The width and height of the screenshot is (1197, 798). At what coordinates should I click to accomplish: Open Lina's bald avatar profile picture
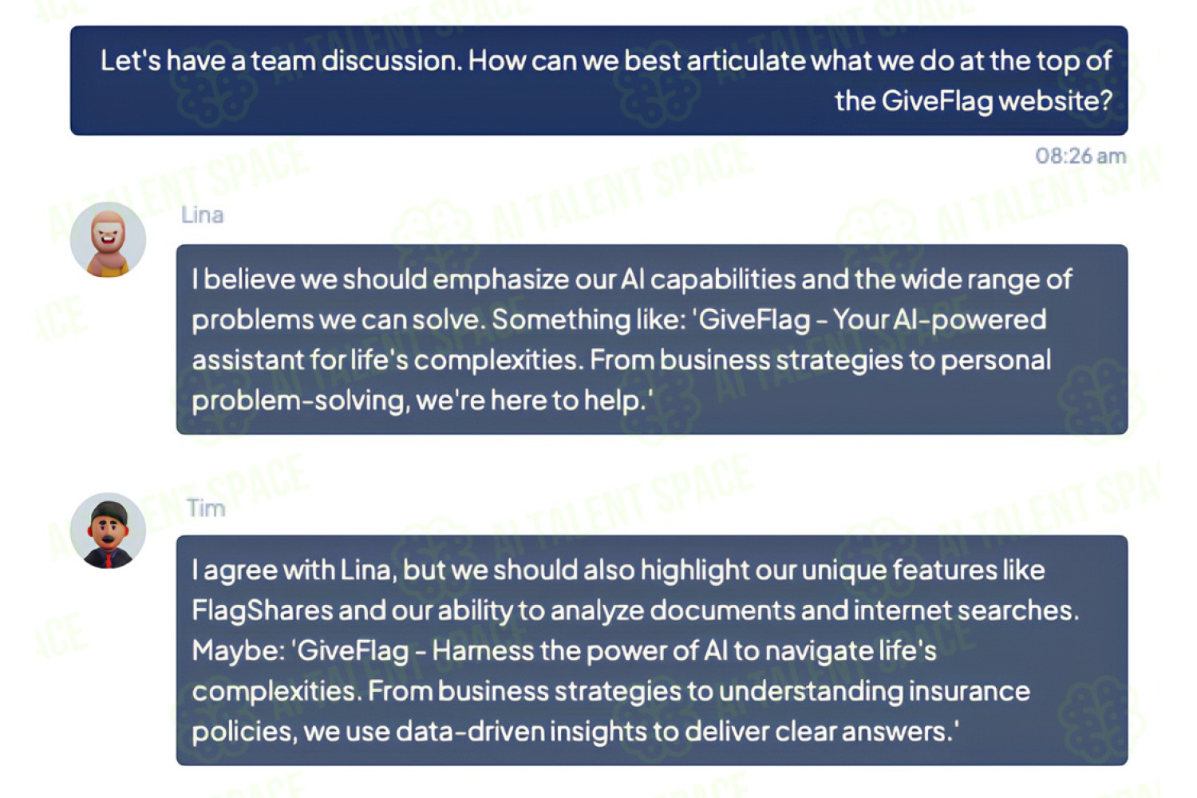[x=108, y=239]
